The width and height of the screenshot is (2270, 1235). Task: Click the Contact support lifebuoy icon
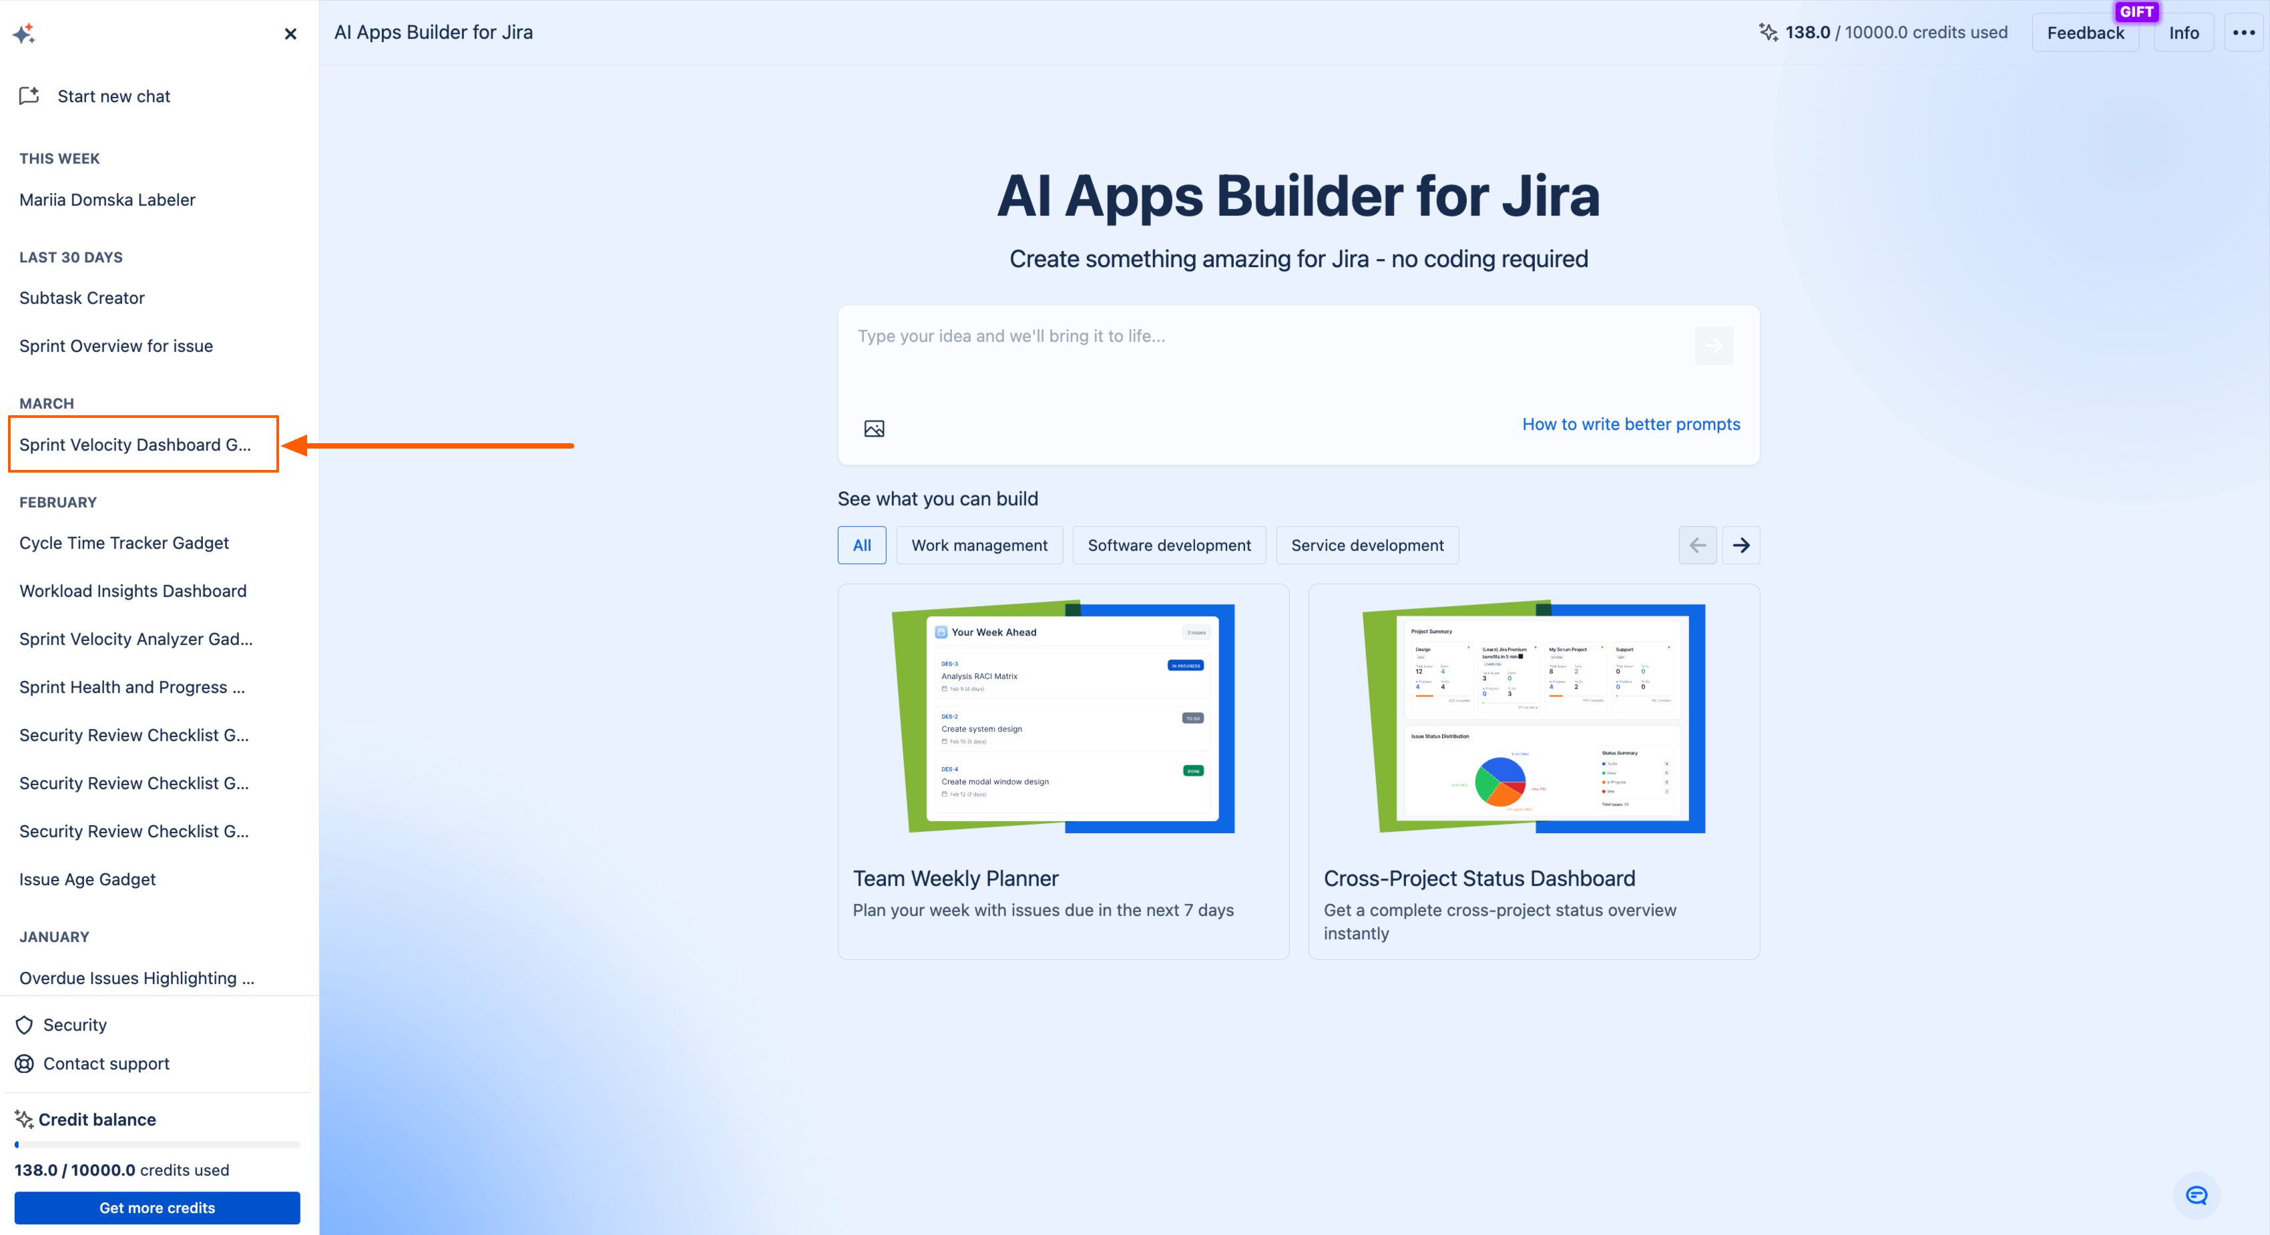(25, 1063)
